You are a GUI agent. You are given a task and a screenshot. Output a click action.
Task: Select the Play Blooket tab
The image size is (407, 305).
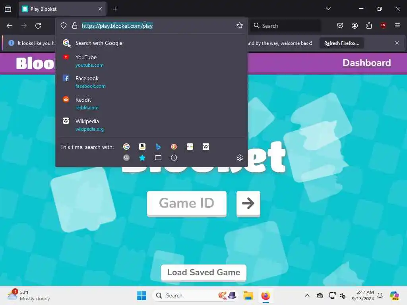coord(62,9)
